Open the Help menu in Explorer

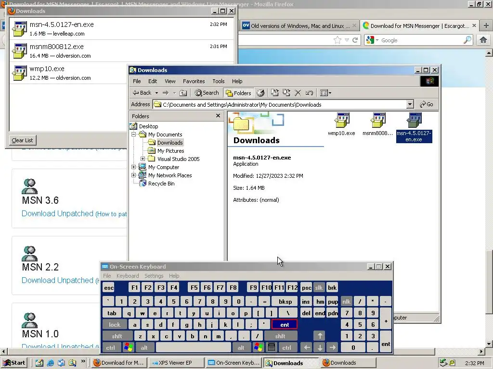coord(237,81)
